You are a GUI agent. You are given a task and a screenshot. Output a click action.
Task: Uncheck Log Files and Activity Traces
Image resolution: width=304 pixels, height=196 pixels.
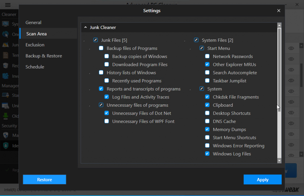107,97
